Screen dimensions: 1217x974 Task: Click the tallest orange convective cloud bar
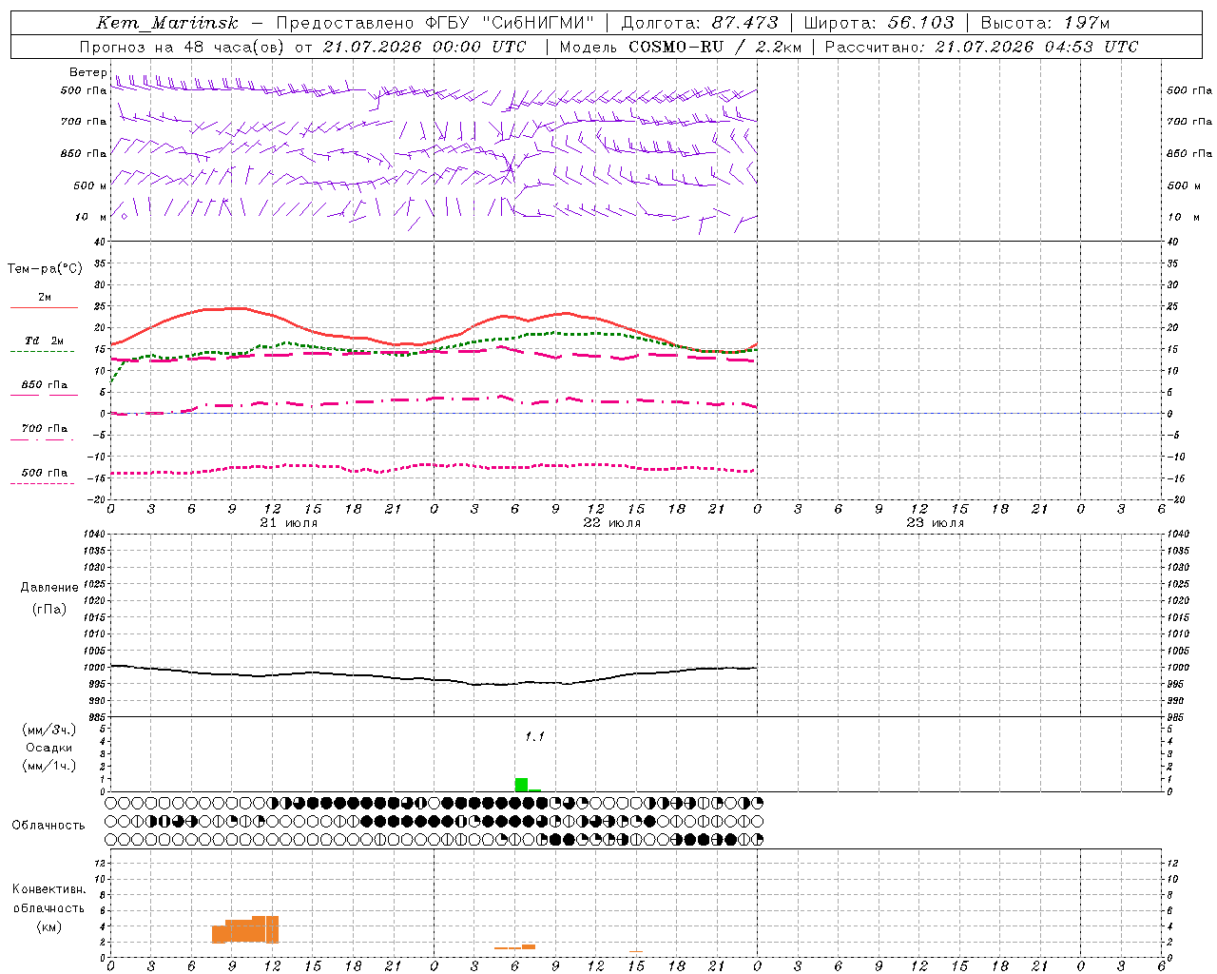click(265, 929)
